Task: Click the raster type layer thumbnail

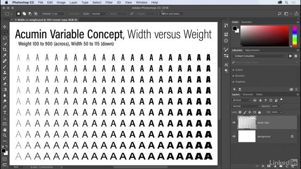Action: [x=247, y=123]
